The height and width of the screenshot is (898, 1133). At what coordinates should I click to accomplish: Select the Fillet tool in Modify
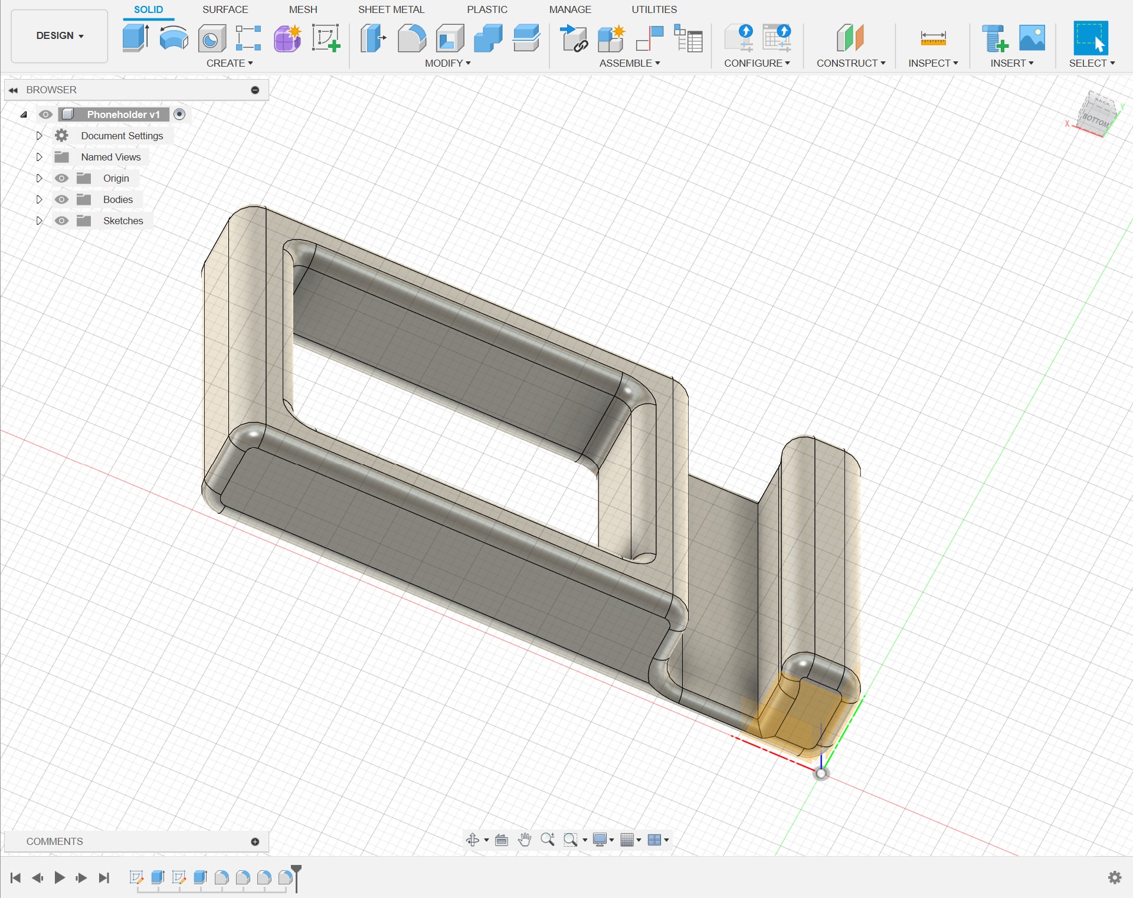(411, 38)
